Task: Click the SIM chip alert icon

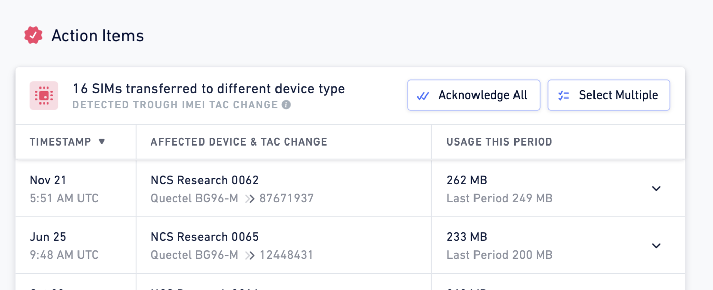Action: click(44, 95)
